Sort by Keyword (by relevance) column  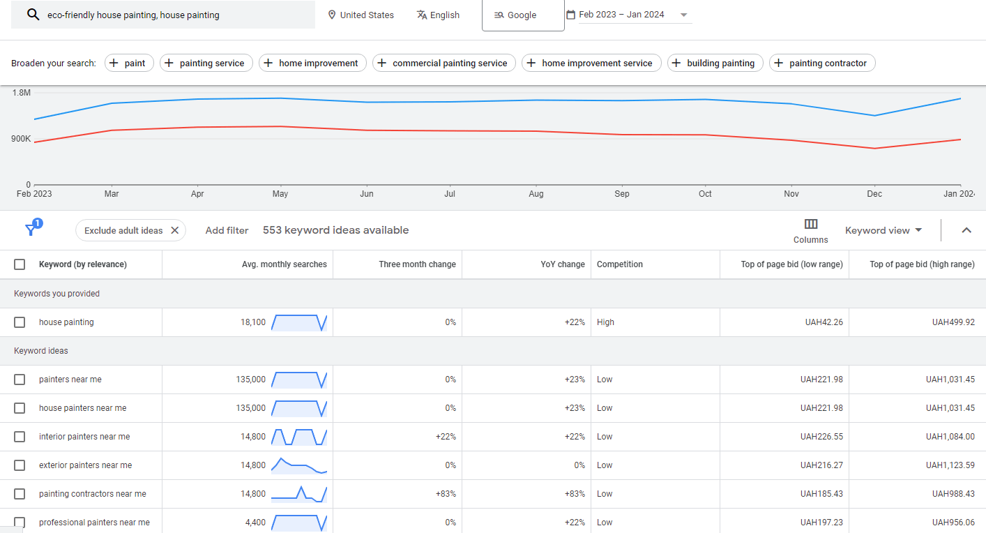point(83,264)
